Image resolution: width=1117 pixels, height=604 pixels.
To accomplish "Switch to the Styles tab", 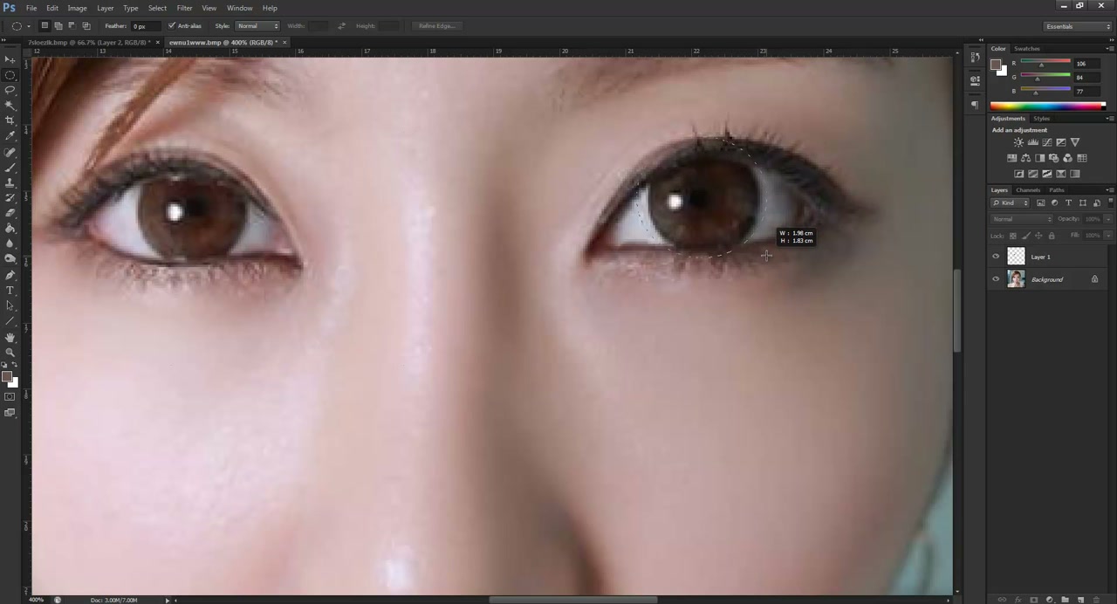I will coord(1041,118).
